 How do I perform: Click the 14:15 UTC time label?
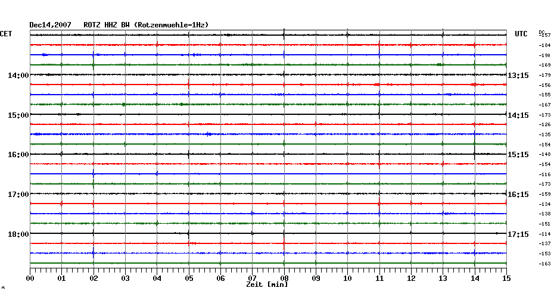pyautogui.click(x=518, y=115)
